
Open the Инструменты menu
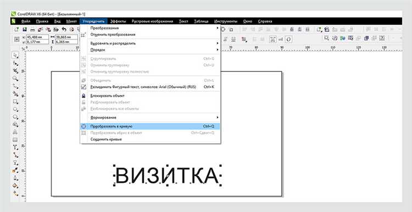click(x=226, y=21)
